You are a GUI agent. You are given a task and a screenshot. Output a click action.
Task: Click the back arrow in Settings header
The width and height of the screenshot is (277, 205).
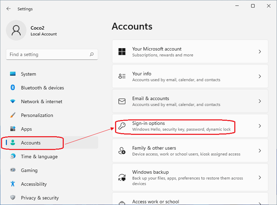click(x=8, y=9)
